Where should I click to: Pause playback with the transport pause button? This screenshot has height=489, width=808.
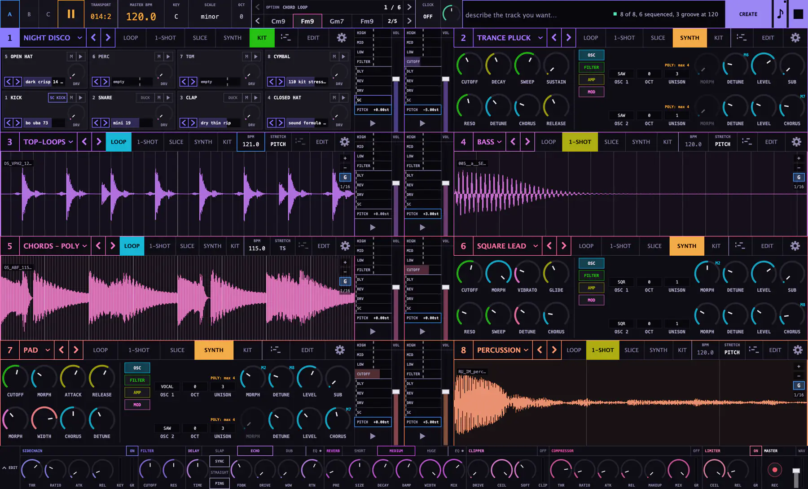coord(71,14)
